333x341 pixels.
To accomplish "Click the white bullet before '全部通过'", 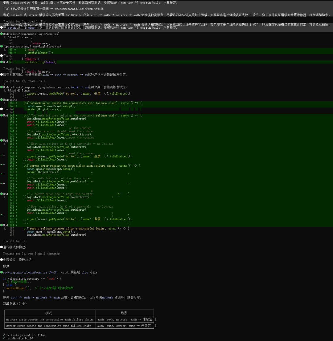I will pos(2,260).
